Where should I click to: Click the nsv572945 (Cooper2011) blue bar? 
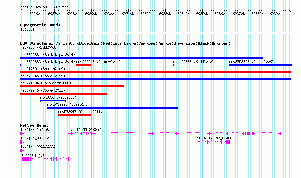(156, 79)
